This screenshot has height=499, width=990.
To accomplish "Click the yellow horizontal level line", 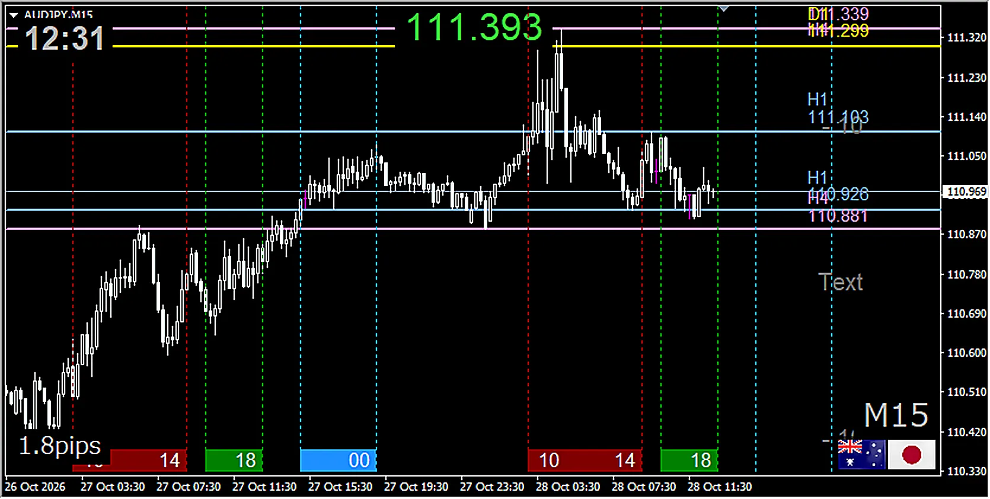I will click(x=473, y=46).
